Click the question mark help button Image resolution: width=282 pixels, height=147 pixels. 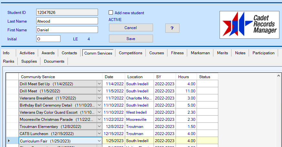coord(172,28)
